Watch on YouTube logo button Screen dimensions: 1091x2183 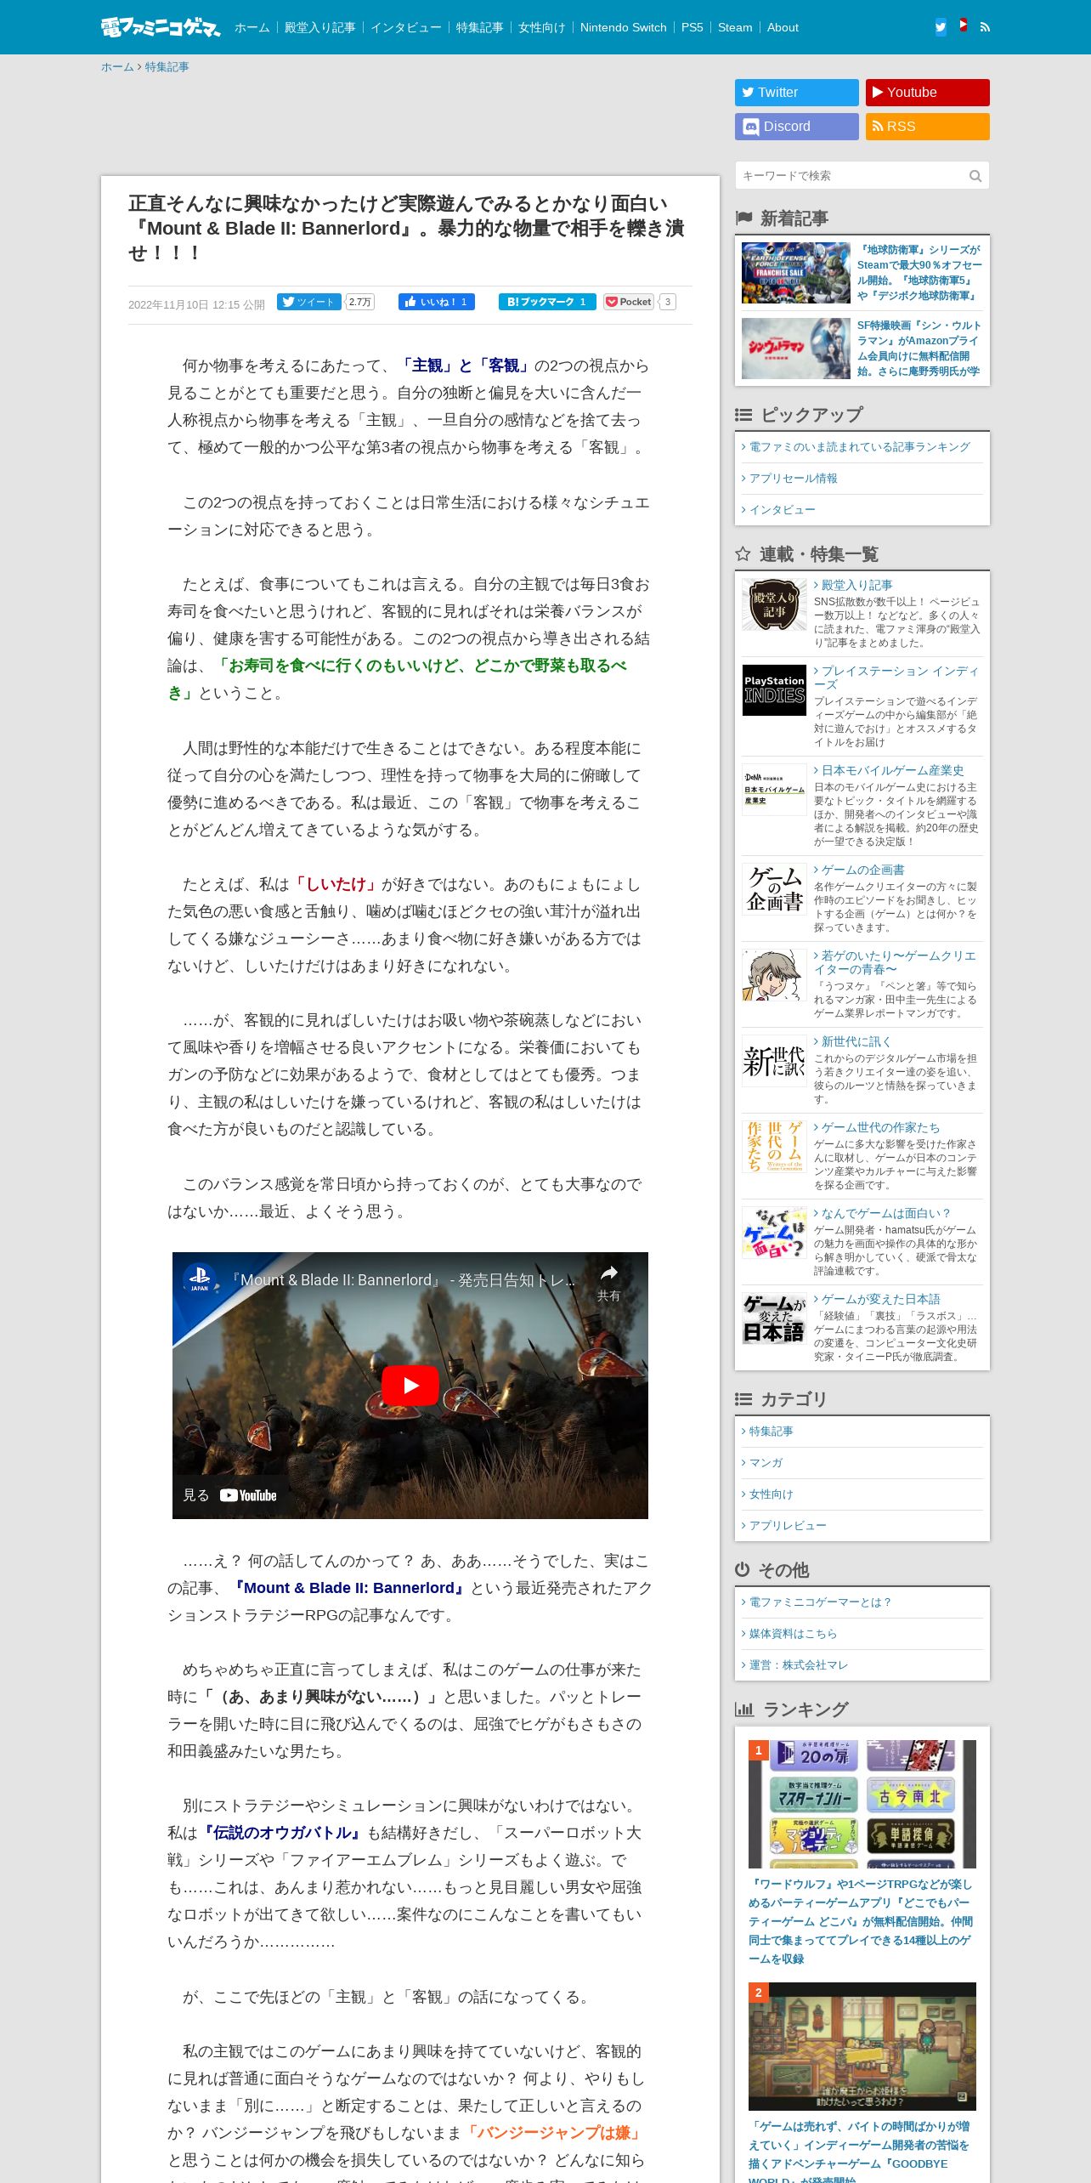tap(248, 1495)
